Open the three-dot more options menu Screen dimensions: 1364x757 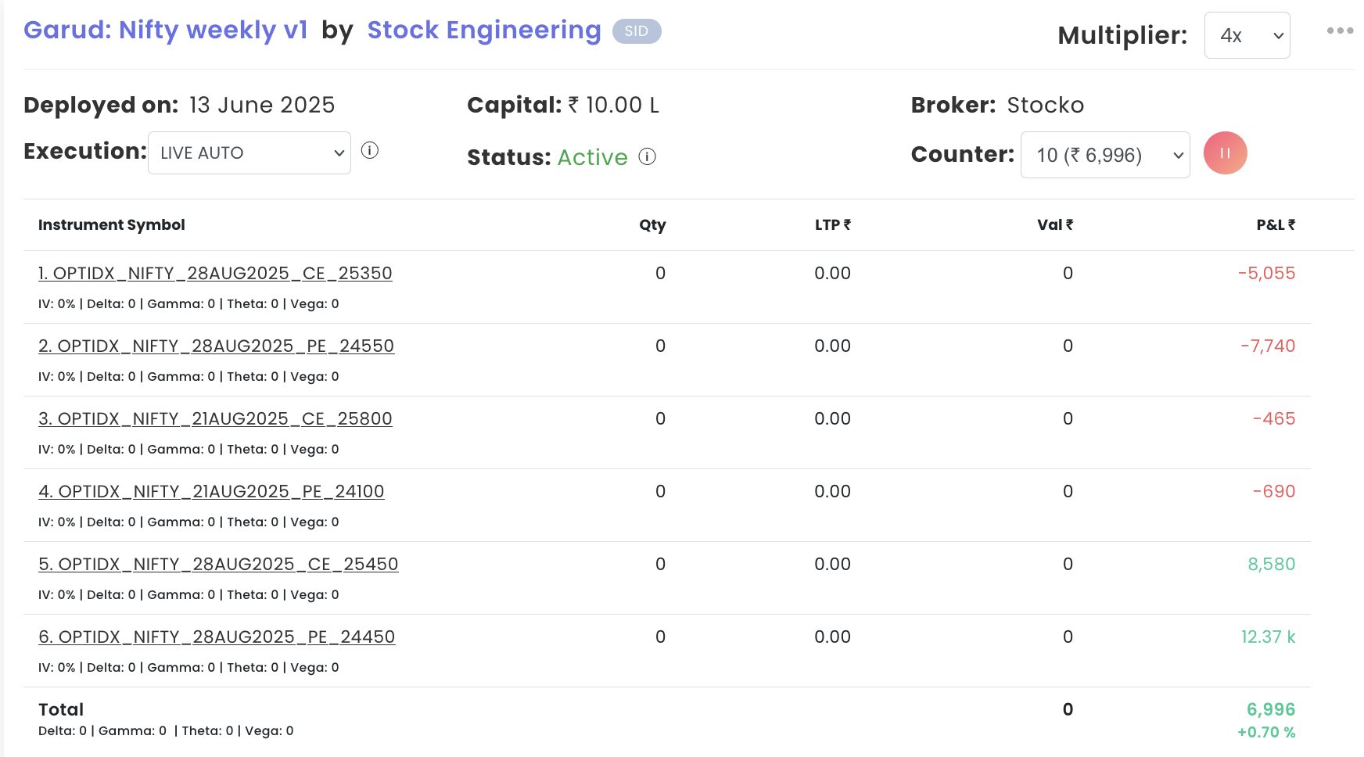coord(1340,31)
